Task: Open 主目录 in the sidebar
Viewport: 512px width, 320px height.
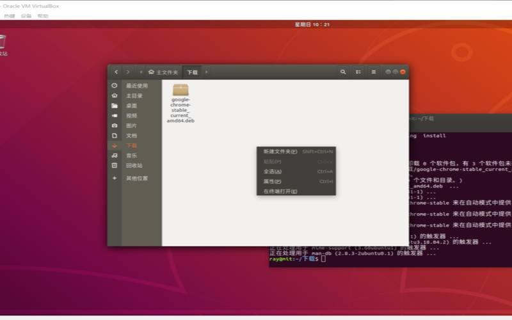Action: 134,95
